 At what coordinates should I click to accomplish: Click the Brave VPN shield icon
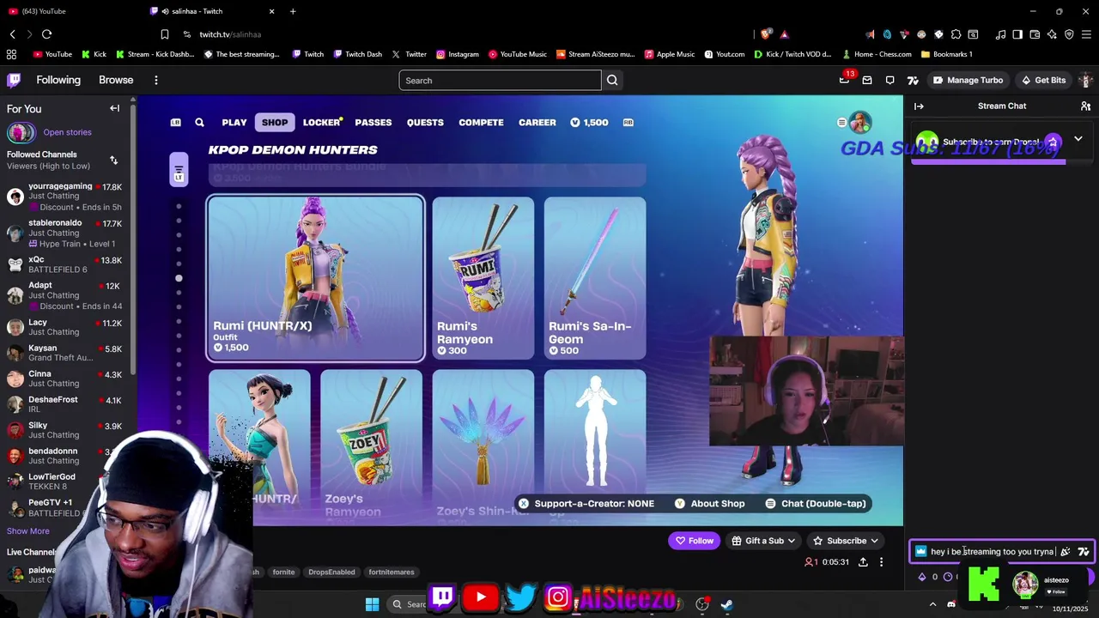1069,34
